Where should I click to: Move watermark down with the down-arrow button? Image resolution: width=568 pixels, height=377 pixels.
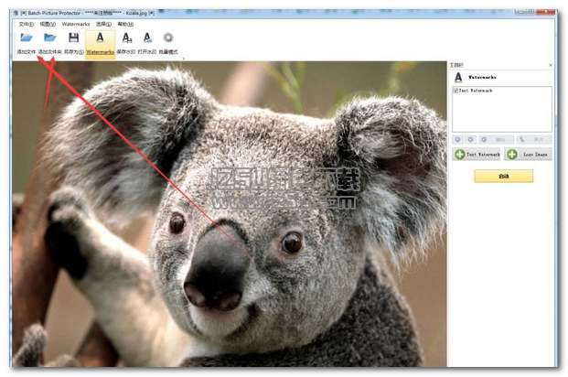470,140
